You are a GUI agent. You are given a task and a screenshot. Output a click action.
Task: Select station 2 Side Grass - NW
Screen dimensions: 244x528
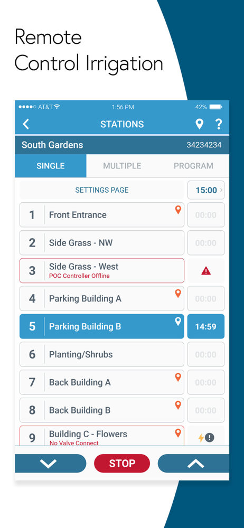[x=102, y=243]
